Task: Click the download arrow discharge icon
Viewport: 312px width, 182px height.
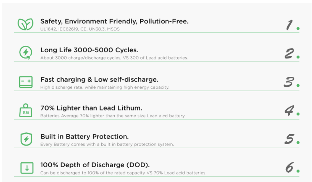Action: pos(27,168)
